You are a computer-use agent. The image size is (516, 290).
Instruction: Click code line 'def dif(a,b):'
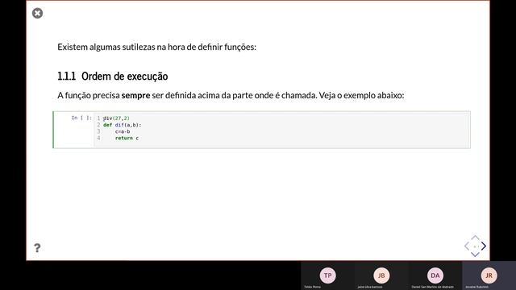point(122,125)
